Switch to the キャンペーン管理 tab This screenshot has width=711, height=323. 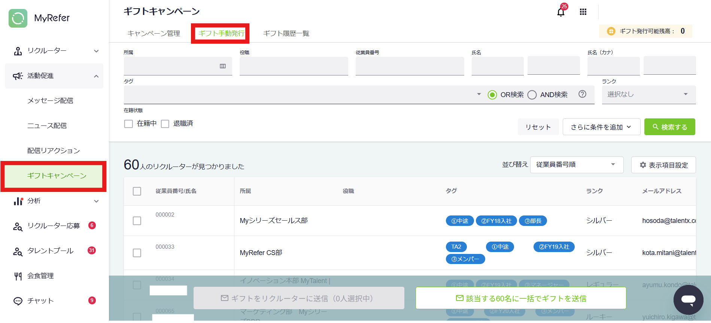click(x=154, y=34)
